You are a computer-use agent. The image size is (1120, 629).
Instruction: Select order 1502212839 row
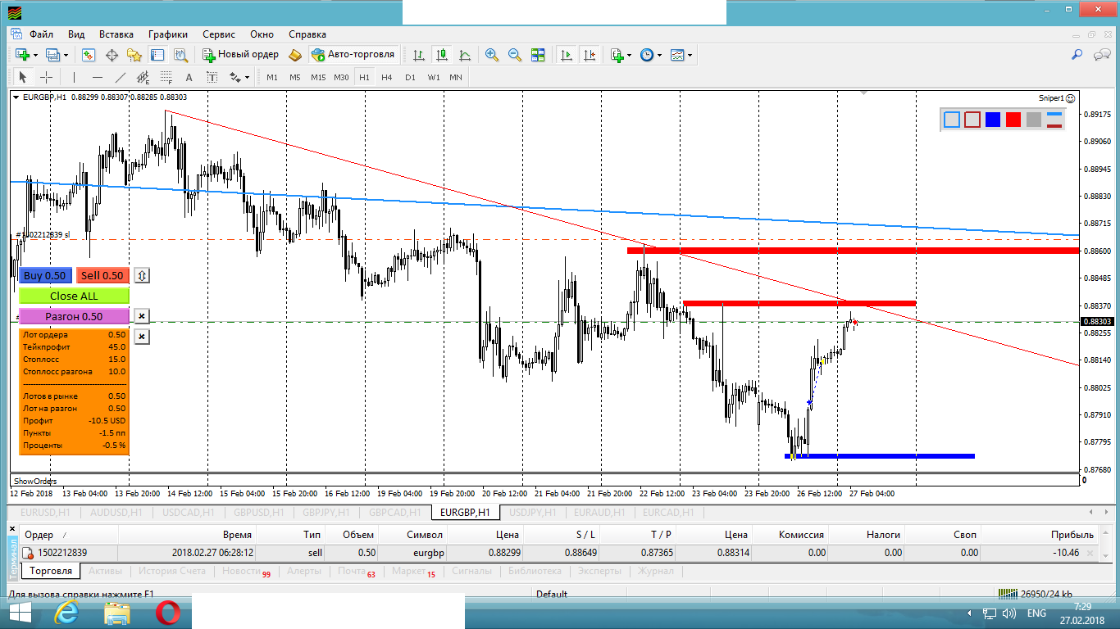click(560, 553)
